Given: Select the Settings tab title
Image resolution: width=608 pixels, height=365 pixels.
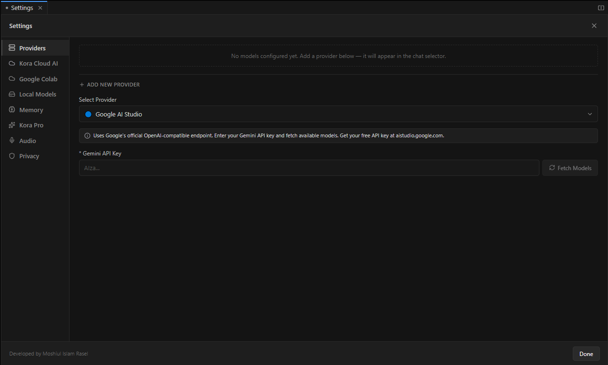Looking at the screenshot, I should click(x=22, y=8).
